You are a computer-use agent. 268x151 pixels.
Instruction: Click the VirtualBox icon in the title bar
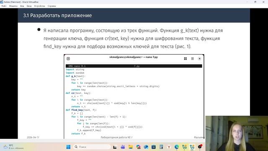pyautogui.click(x=2, y=2)
